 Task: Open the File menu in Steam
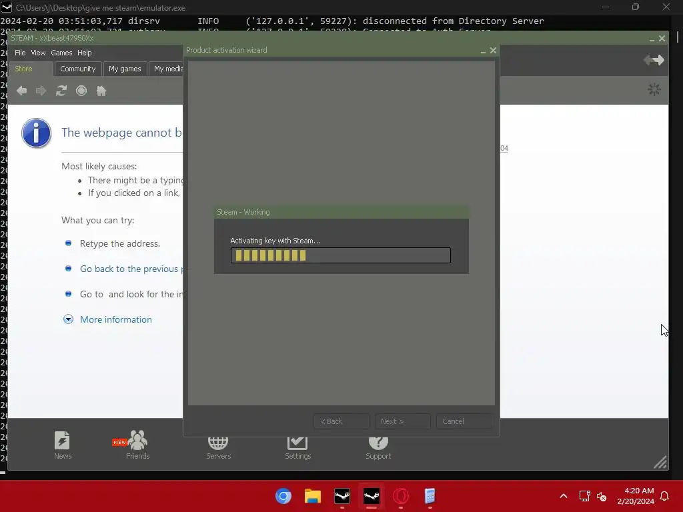pyautogui.click(x=20, y=53)
